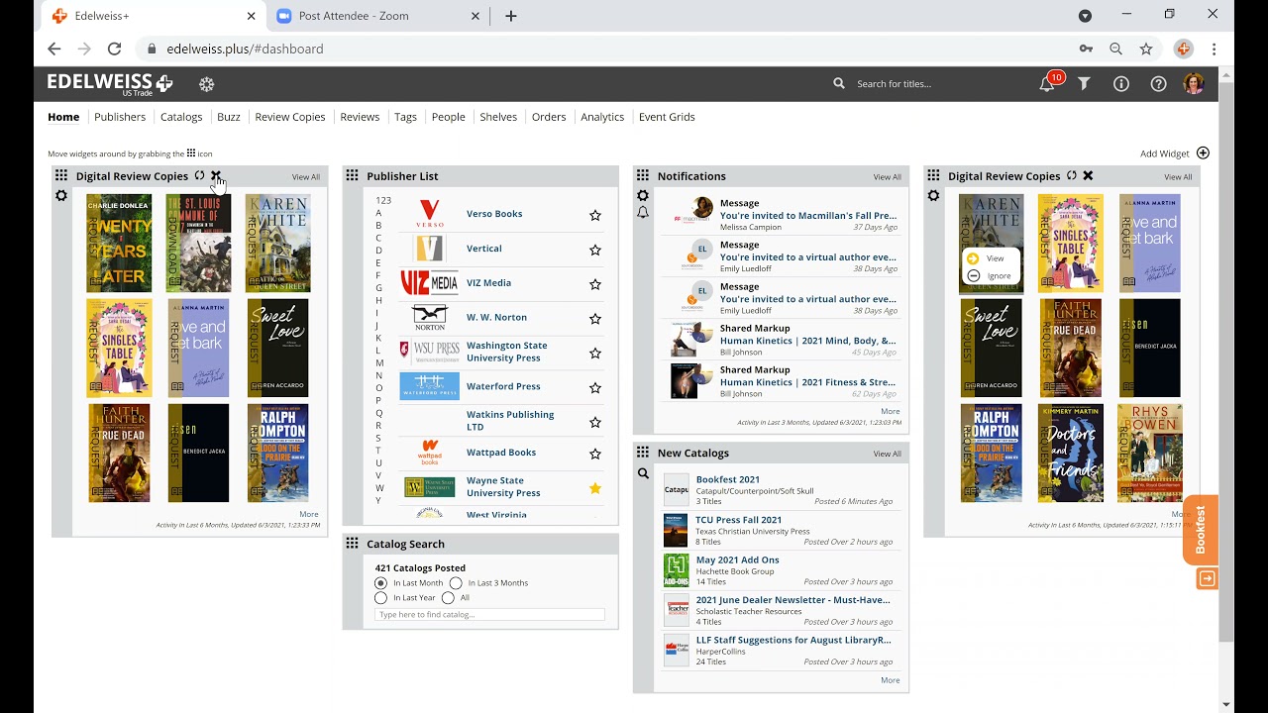The height and width of the screenshot is (713, 1268).
Task: Click the catalog search text field
Action: coord(489,615)
